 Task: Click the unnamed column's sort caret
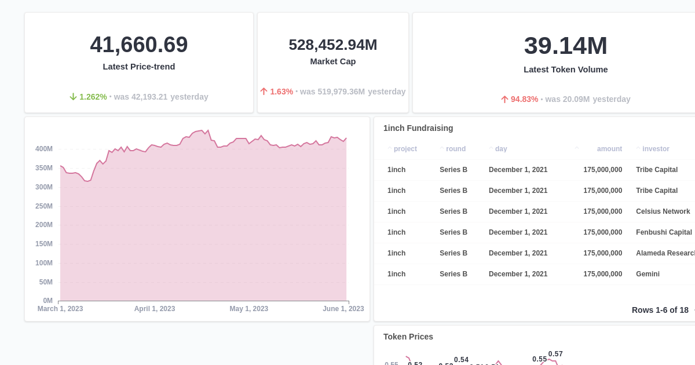pos(577,149)
